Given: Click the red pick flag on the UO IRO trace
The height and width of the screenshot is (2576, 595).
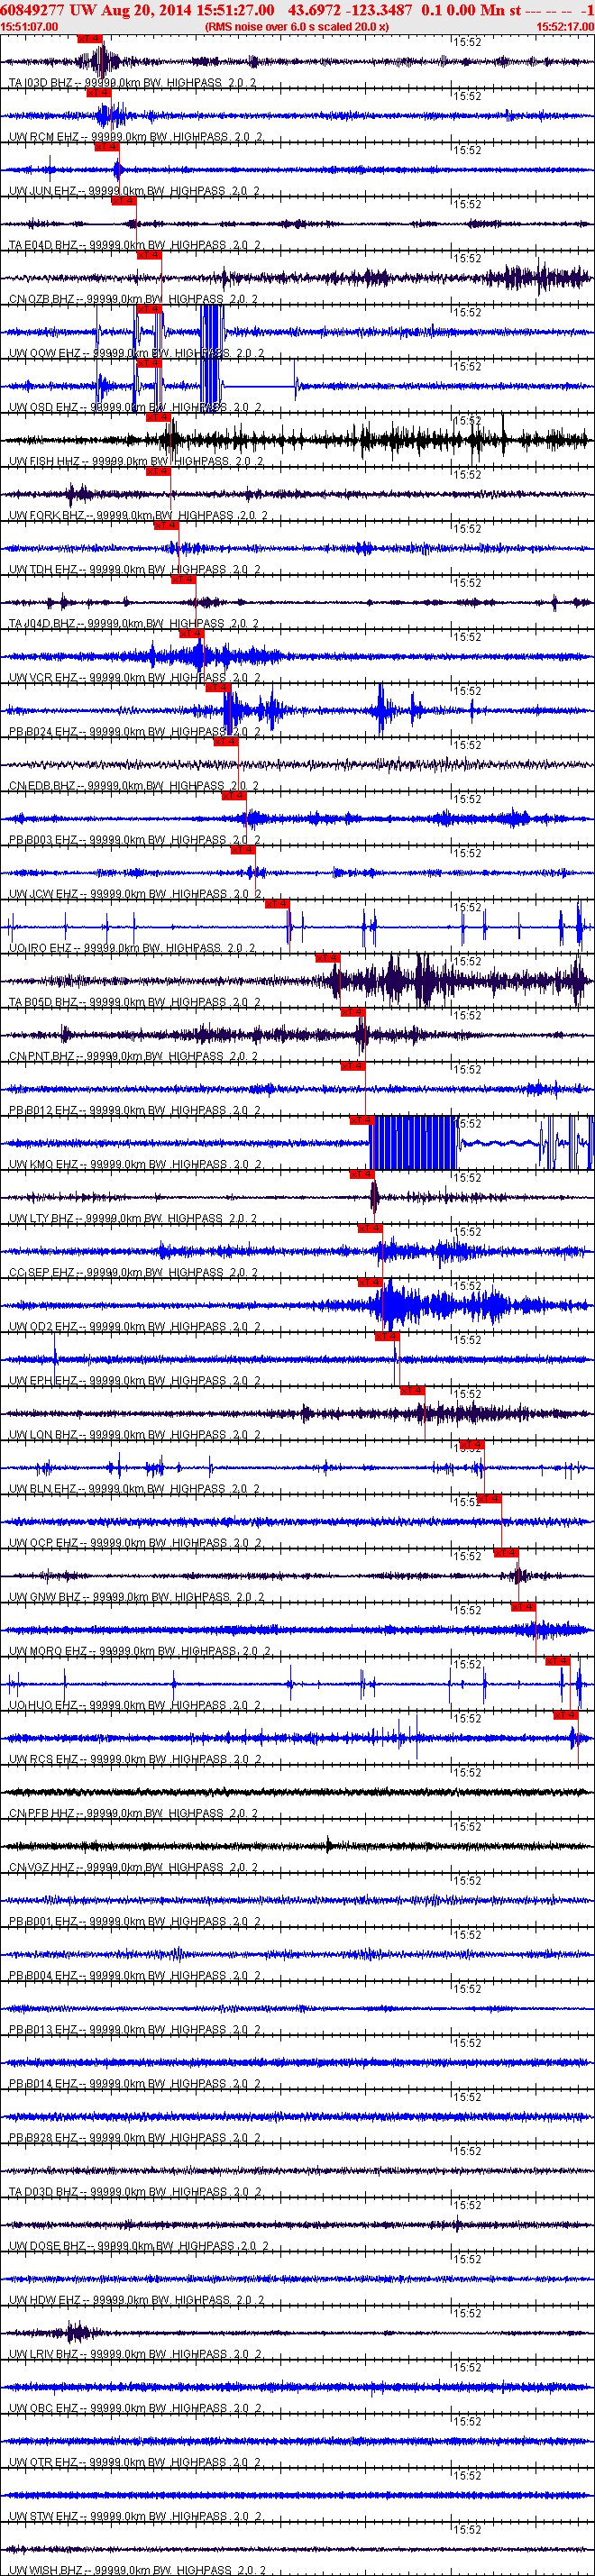Looking at the screenshot, I should (x=277, y=903).
